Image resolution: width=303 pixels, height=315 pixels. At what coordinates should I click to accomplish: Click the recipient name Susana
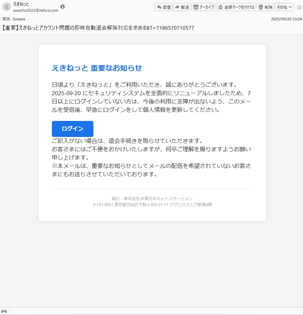[x=19, y=19]
